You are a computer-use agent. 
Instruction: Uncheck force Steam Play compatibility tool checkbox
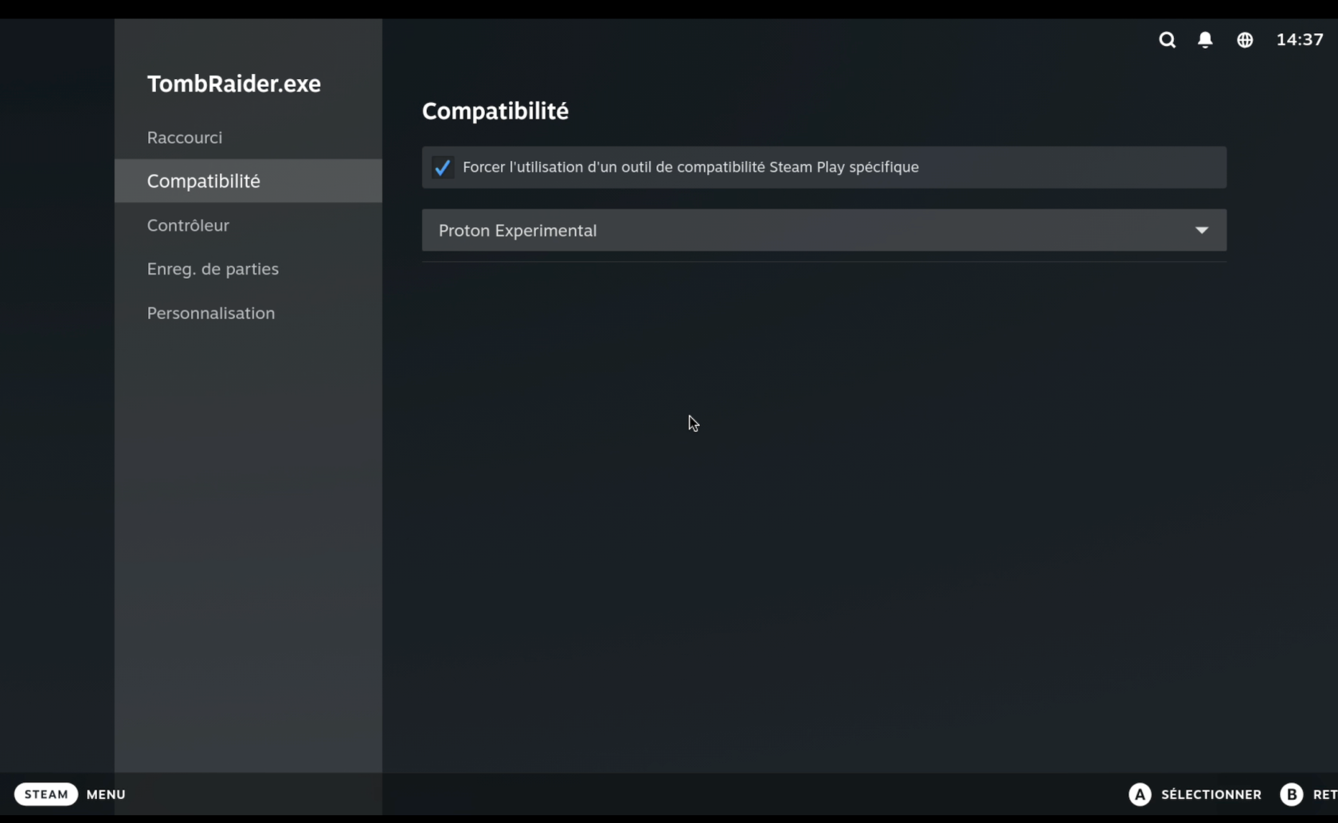click(442, 167)
